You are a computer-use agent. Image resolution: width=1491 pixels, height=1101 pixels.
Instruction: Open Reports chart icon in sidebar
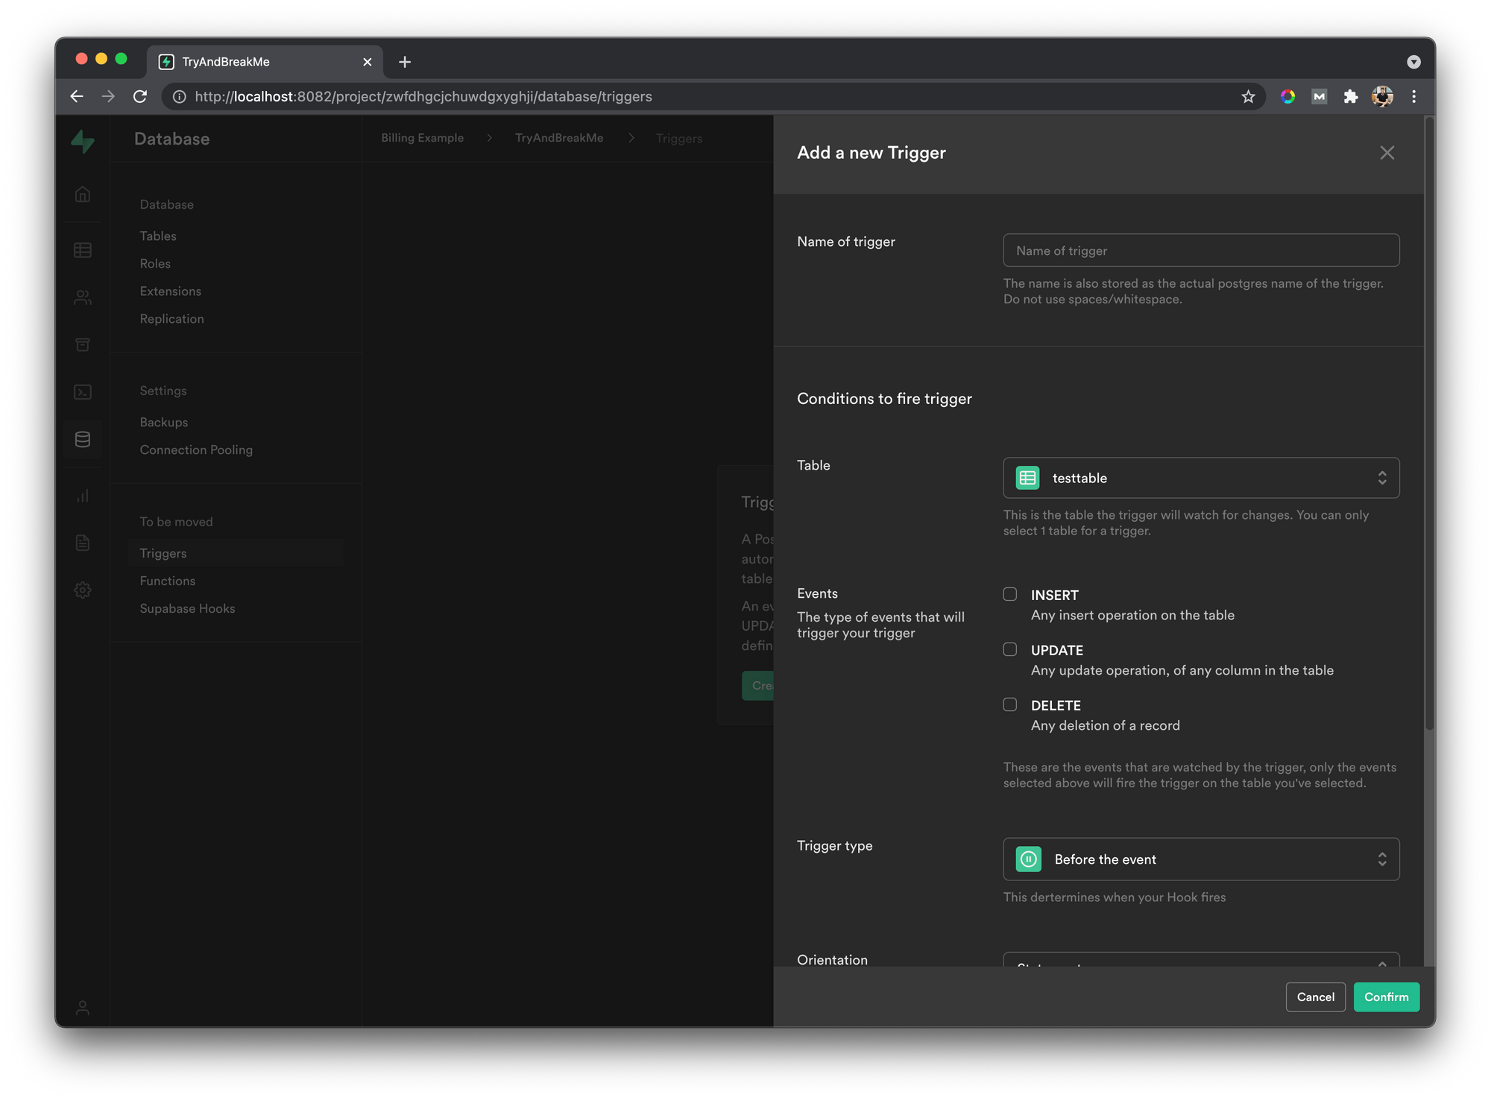83,496
